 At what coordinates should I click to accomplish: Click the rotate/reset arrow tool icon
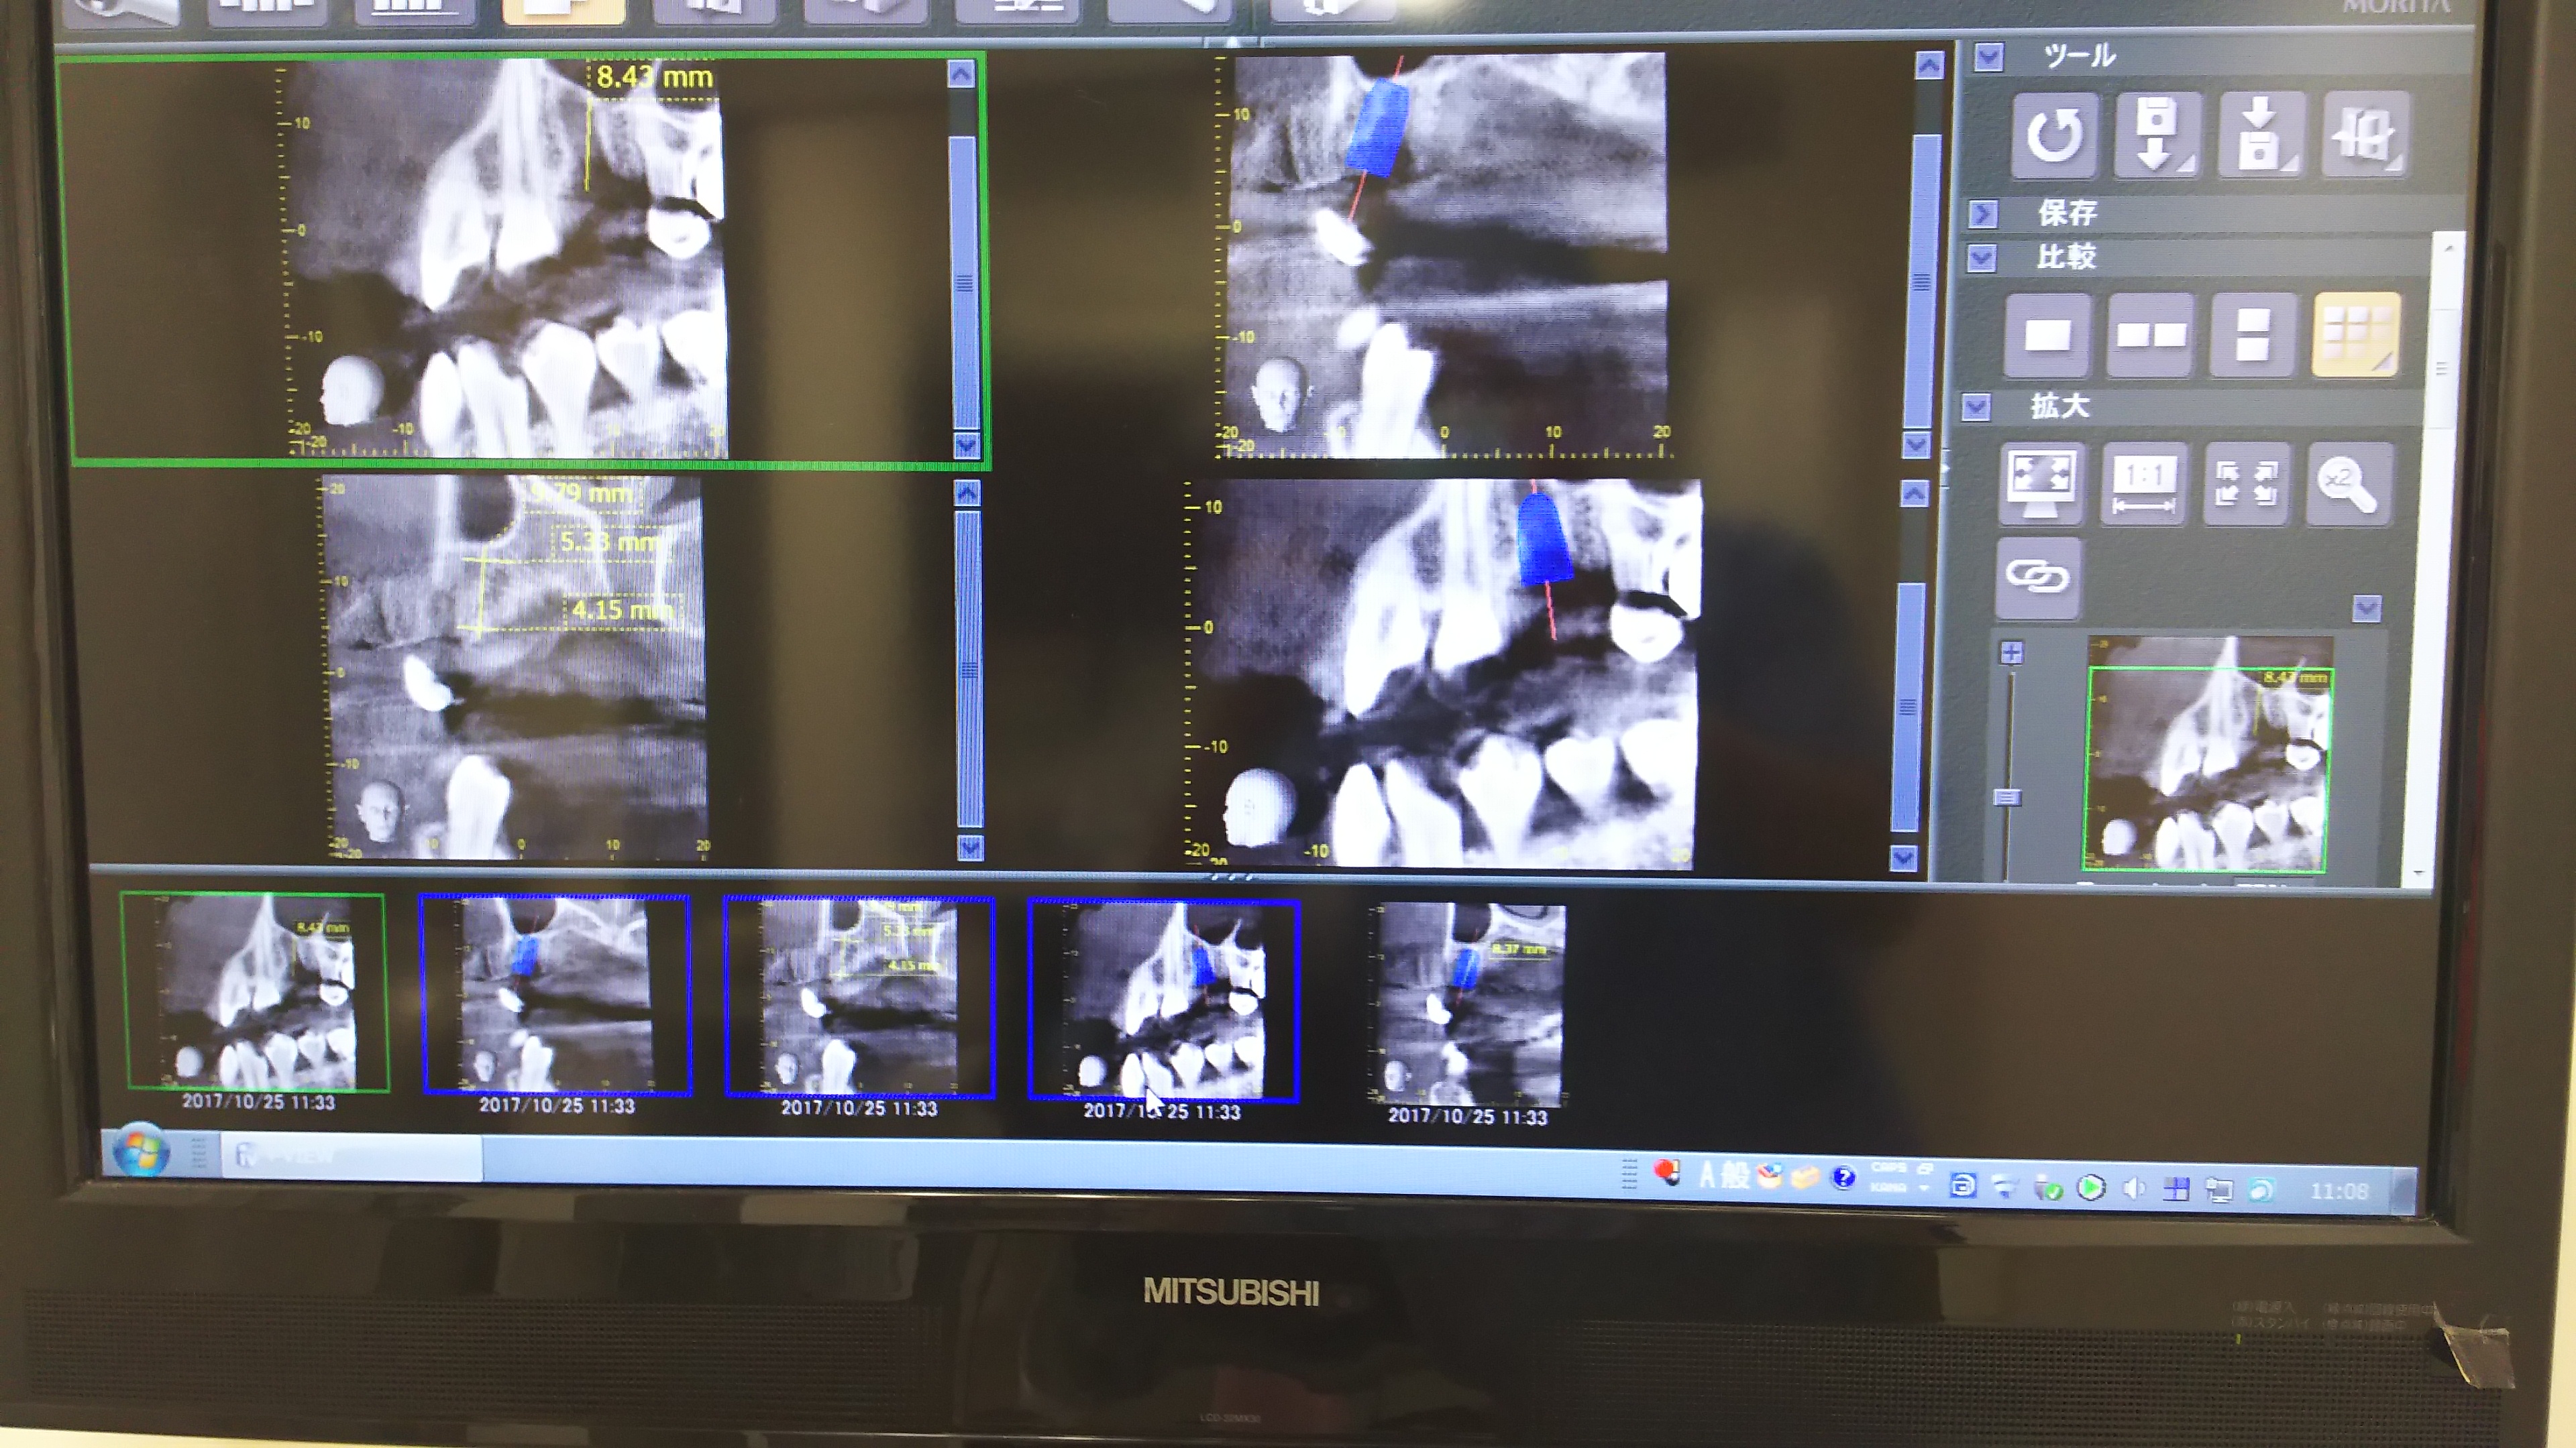tap(2054, 135)
